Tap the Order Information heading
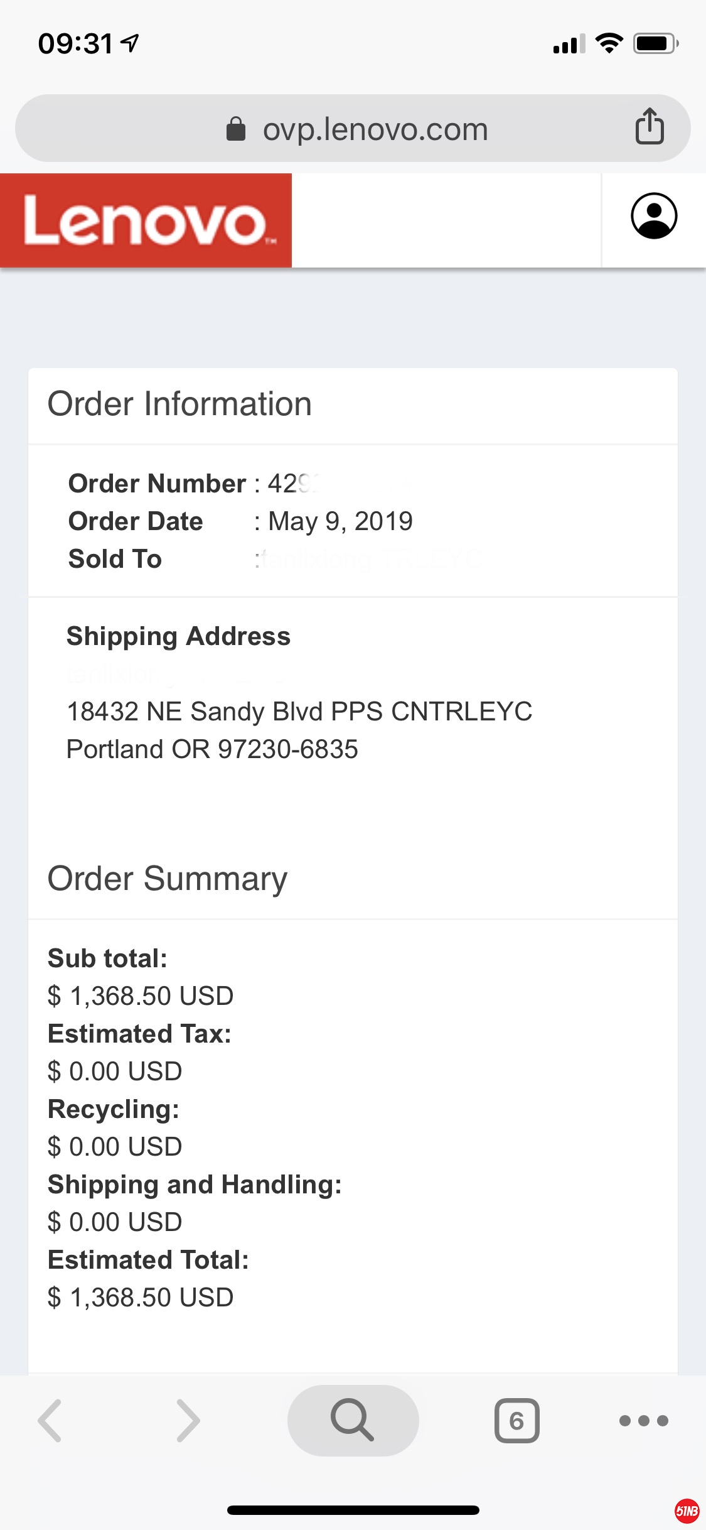The image size is (706, 1530). tap(179, 404)
